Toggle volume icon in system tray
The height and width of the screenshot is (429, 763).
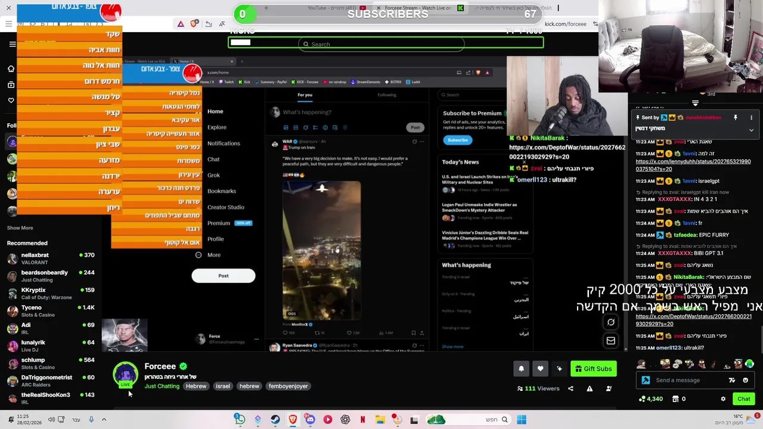point(51,420)
